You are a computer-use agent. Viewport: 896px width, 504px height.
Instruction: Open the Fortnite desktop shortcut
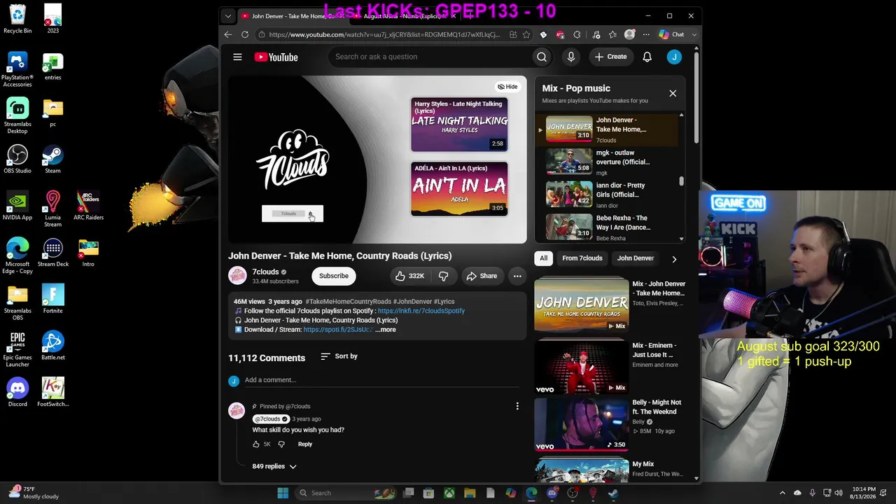pyautogui.click(x=52, y=299)
